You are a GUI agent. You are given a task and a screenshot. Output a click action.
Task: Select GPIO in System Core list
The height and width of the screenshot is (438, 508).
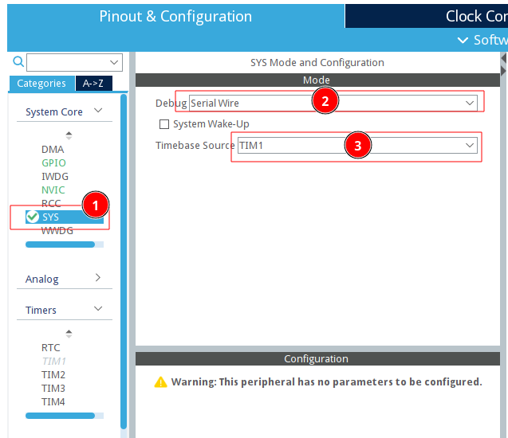point(53,163)
